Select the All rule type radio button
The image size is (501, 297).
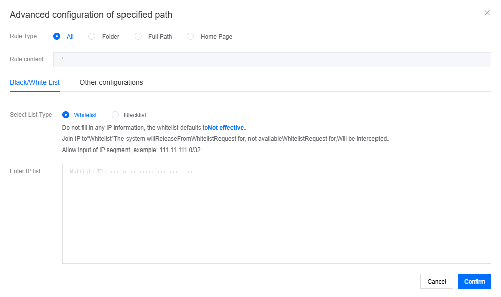pyautogui.click(x=57, y=36)
